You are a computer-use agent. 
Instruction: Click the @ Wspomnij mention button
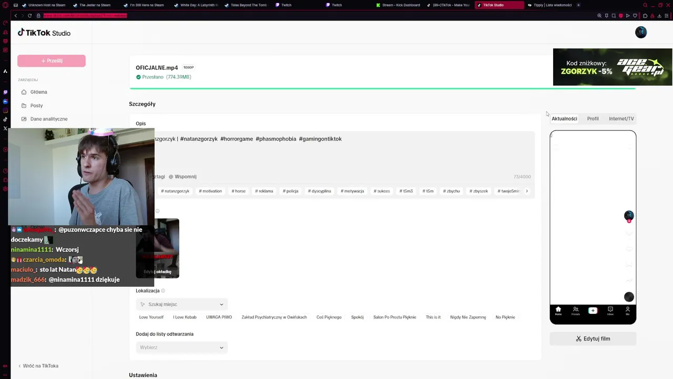(x=182, y=177)
